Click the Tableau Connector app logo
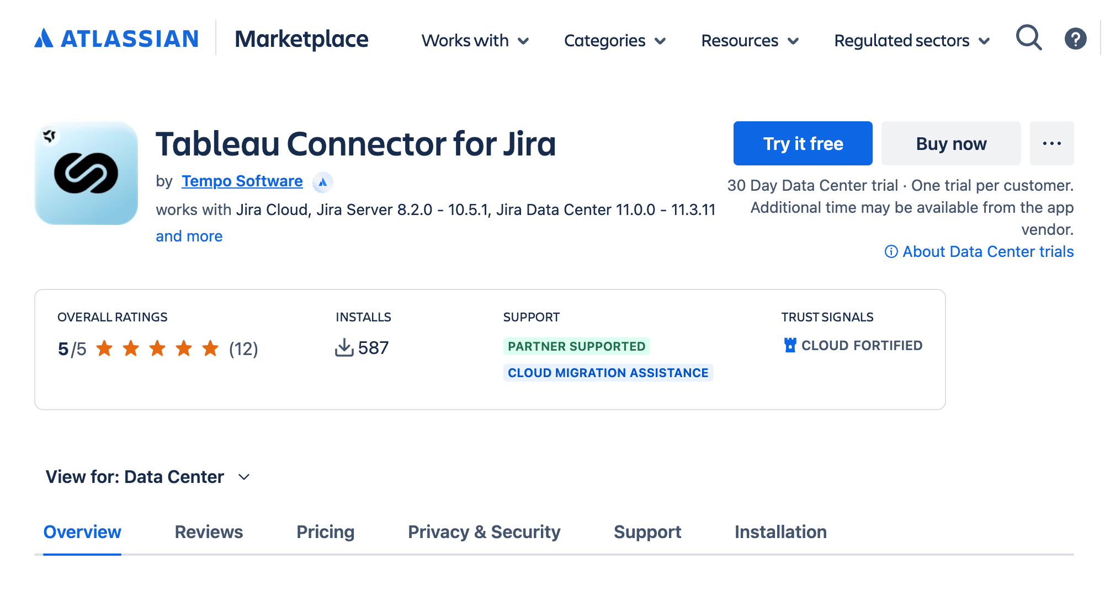Screen dimensions: 1105x591 coord(86,173)
